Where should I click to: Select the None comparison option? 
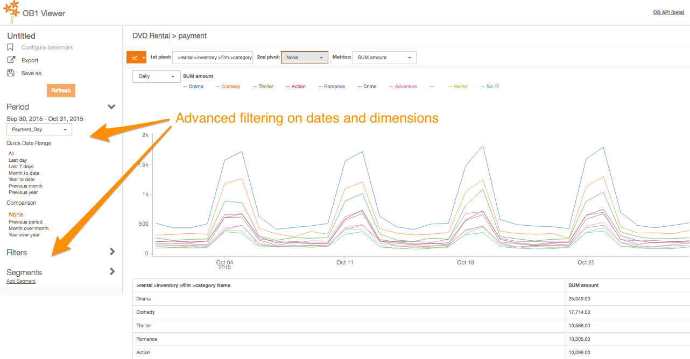tap(16, 214)
